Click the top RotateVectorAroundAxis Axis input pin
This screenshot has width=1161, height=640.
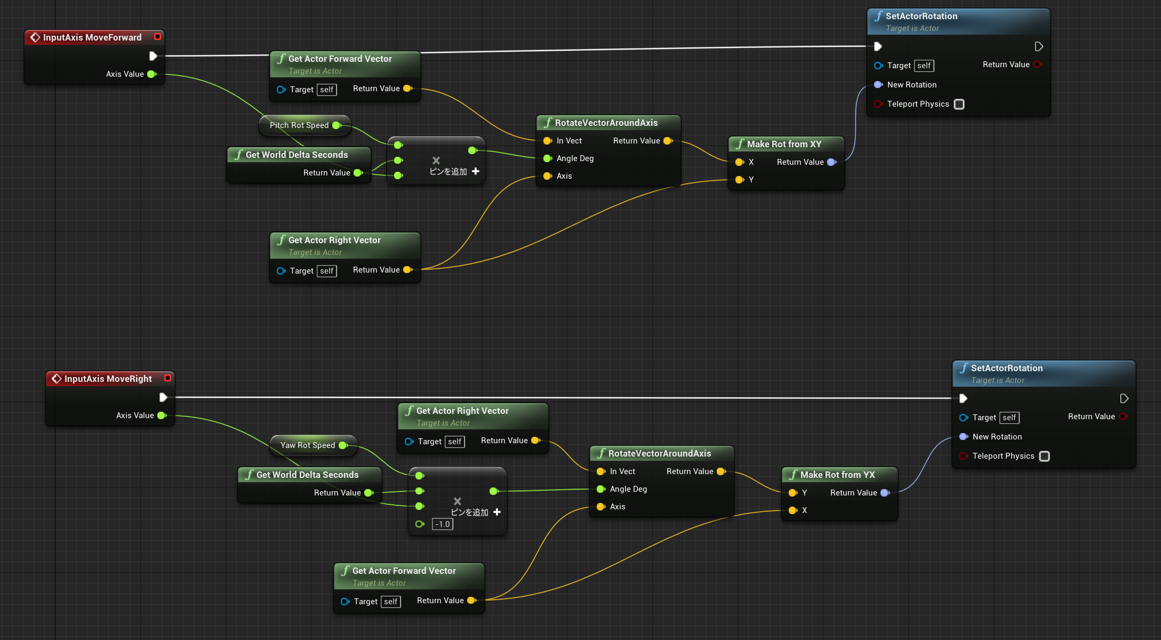[547, 176]
